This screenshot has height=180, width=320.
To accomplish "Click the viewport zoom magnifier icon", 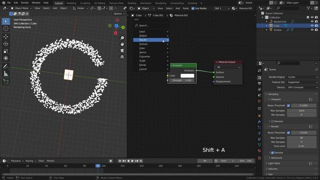I will click(122, 38).
